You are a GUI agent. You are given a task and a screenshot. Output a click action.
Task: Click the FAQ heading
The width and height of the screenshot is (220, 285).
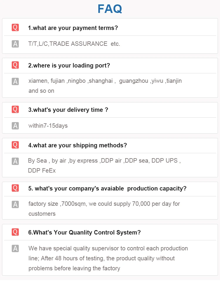110,9
